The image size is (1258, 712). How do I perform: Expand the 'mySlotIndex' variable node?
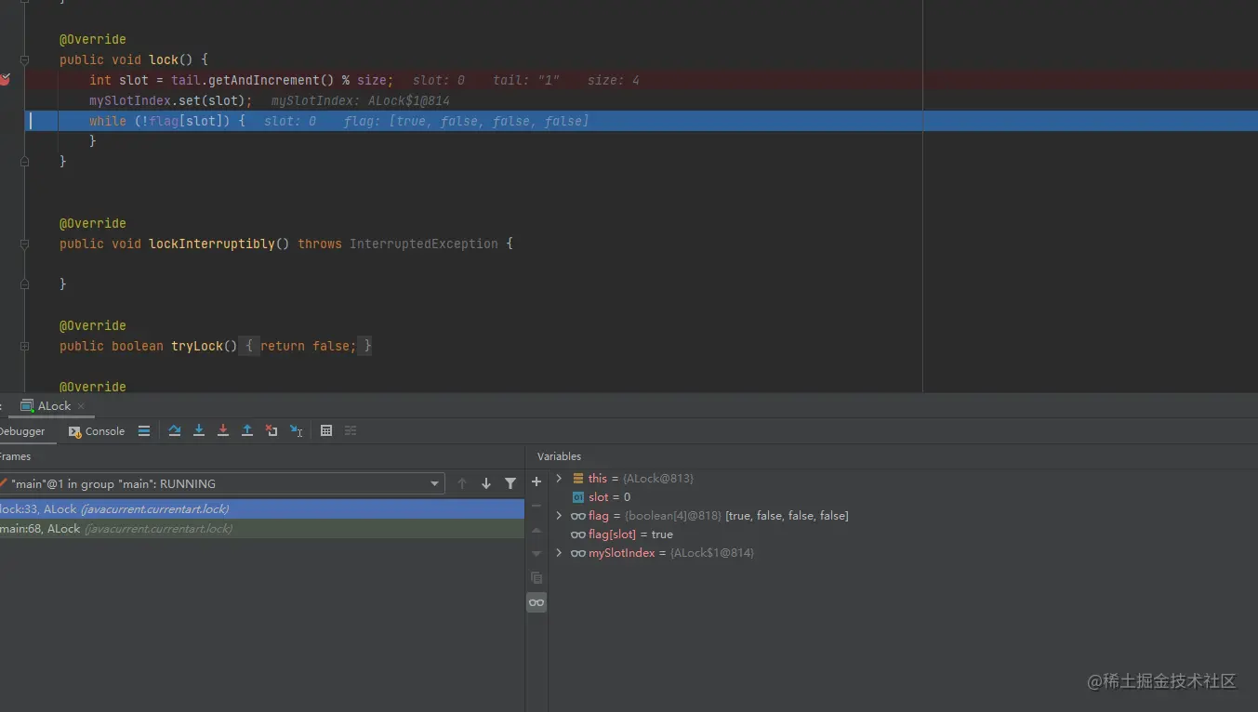(559, 552)
